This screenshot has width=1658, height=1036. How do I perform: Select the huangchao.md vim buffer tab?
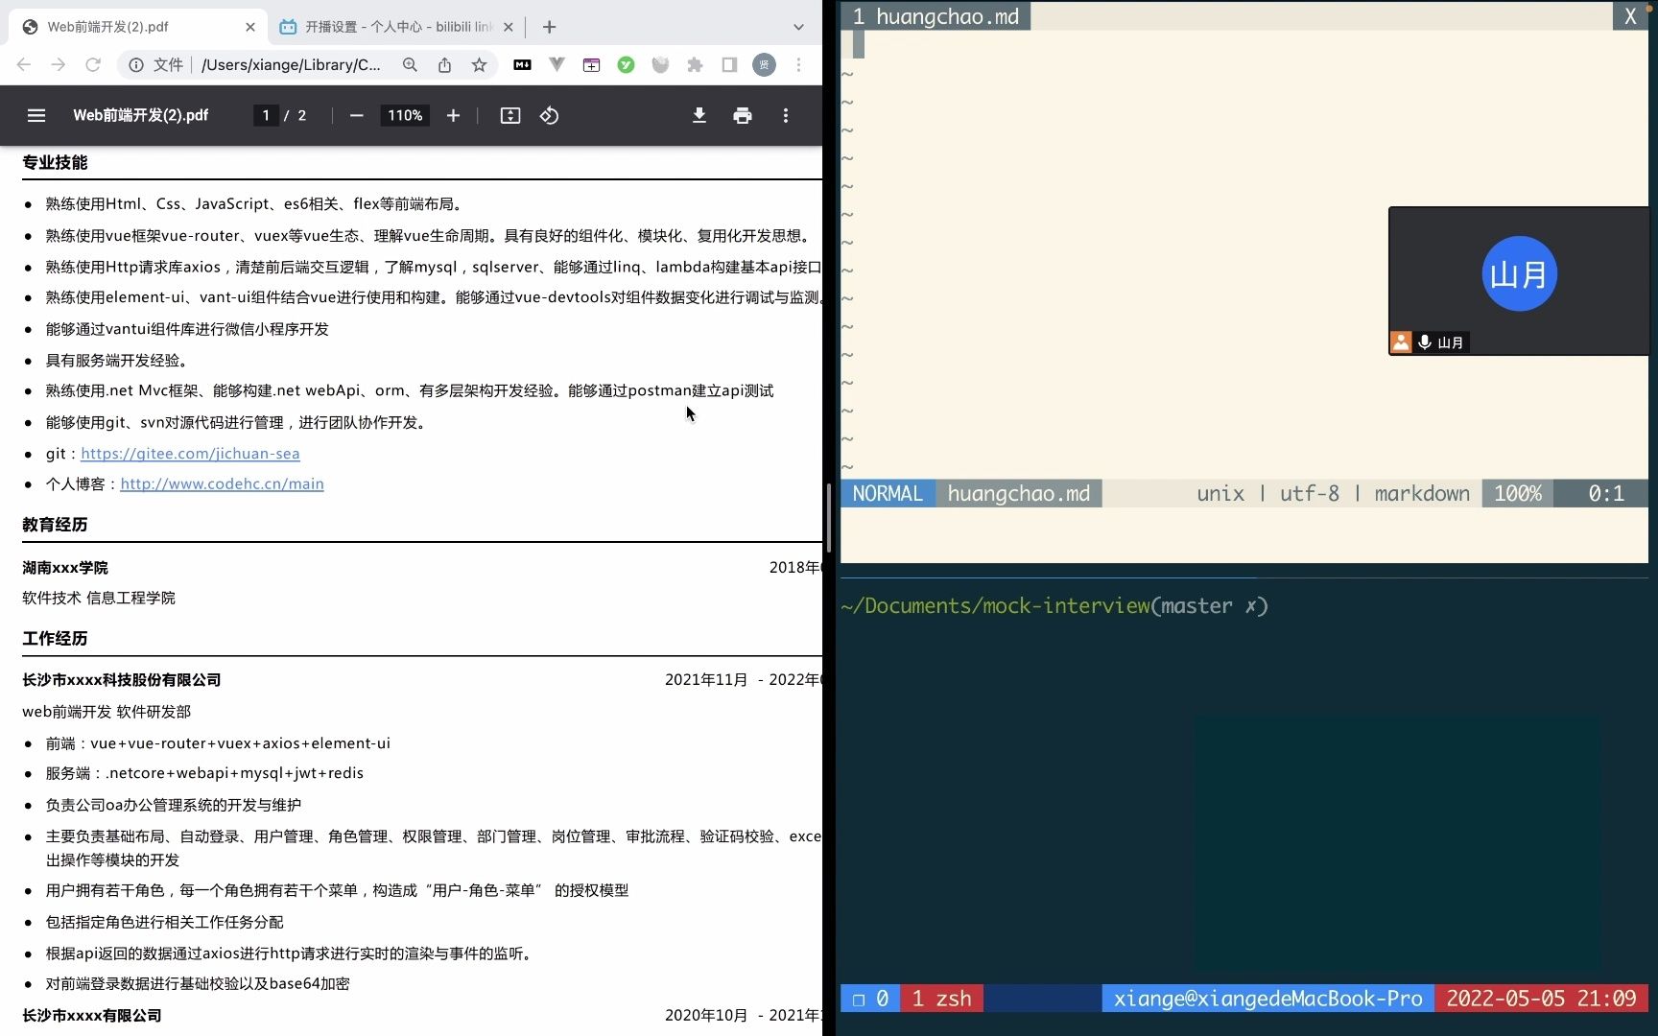coord(936,16)
